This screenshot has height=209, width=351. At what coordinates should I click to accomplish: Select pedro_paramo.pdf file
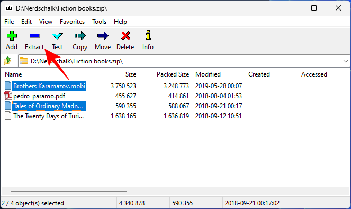(39, 96)
